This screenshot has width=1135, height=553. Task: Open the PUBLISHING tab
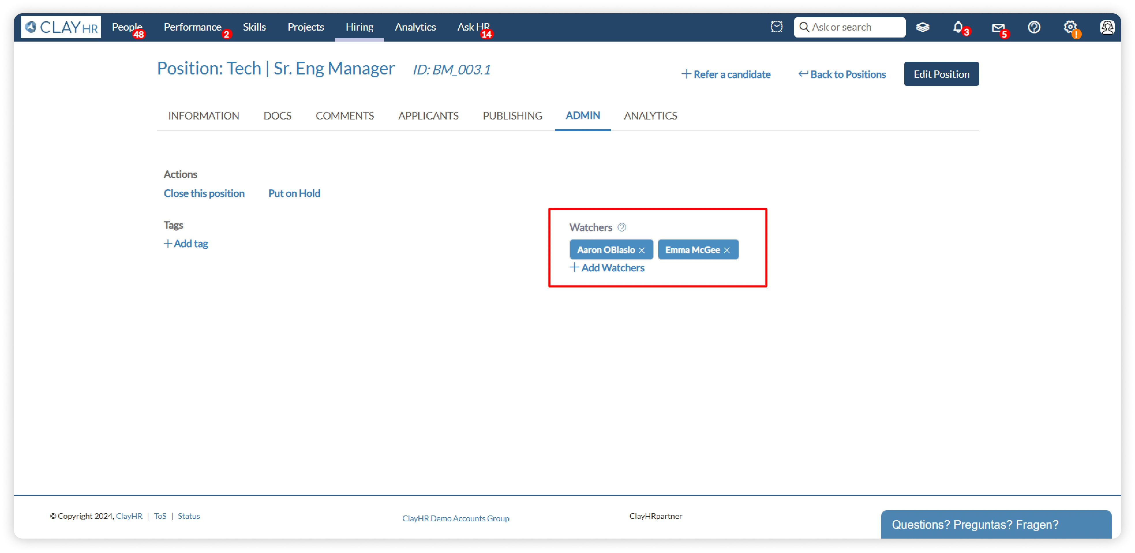512,116
